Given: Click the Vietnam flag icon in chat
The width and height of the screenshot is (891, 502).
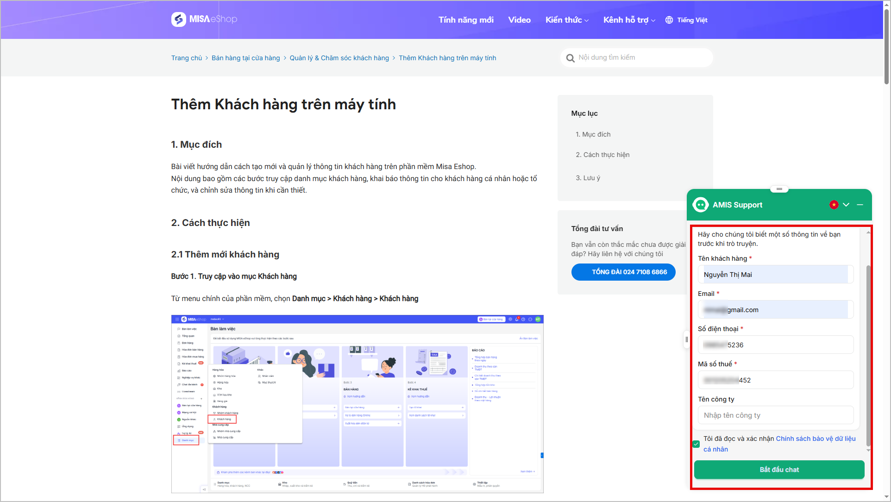Looking at the screenshot, I should pyautogui.click(x=834, y=205).
